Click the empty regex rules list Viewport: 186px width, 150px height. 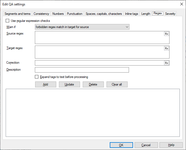(93, 113)
